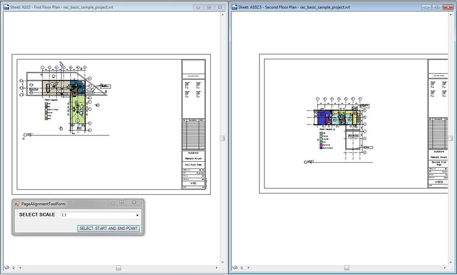The width and height of the screenshot is (457, 275).
Task: Minimize the PageAlignmentToolForm dialog
Action: point(113,203)
